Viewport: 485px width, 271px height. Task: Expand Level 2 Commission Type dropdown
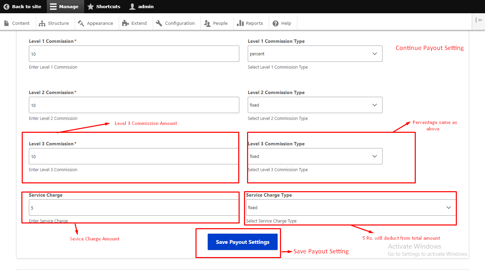point(315,105)
